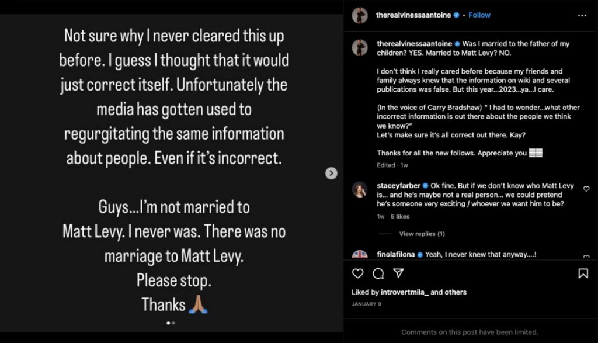Like the post with heart icon

coord(358,273)
